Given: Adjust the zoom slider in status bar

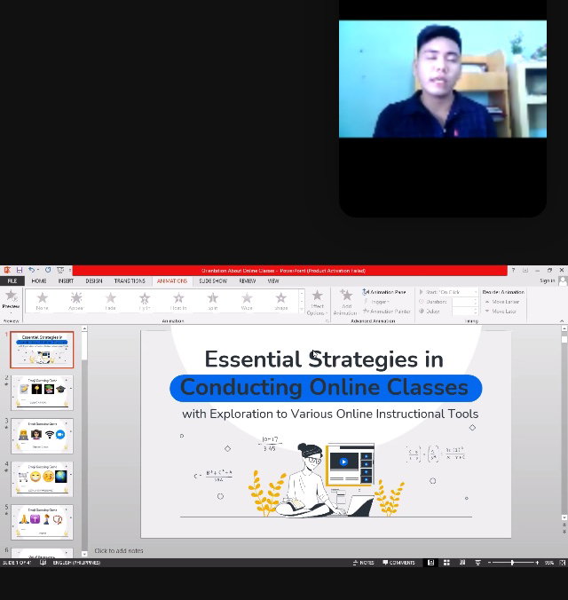Looking at the screenshot, I should point(513,563).
